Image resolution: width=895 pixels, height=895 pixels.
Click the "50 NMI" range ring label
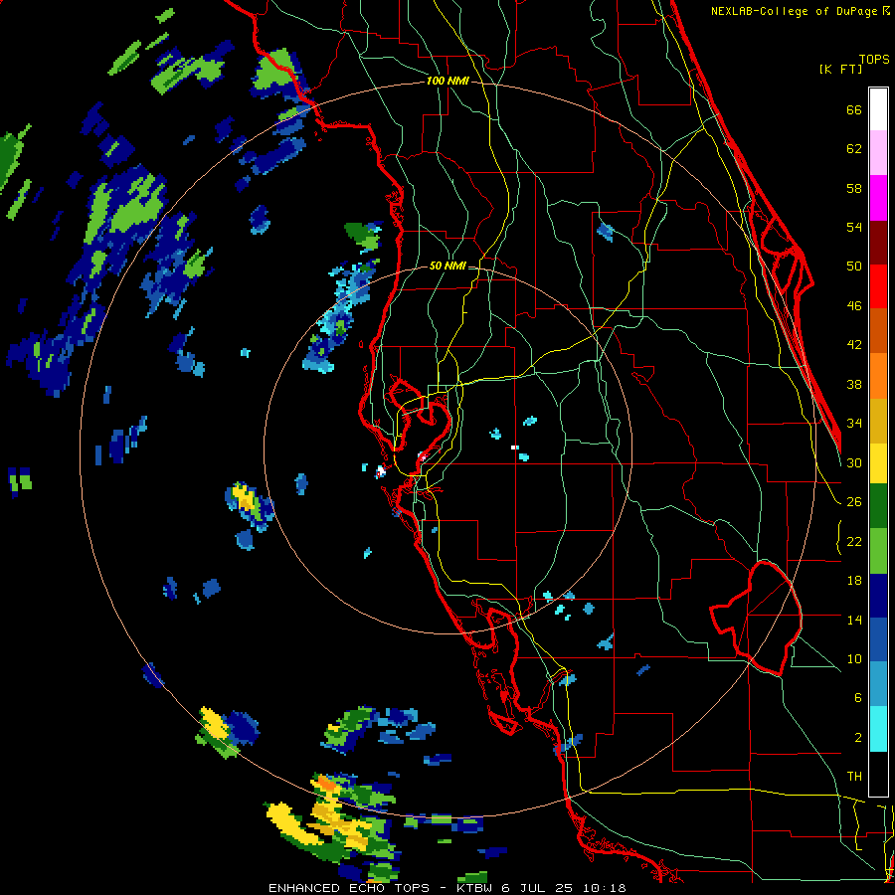[447, 266]
